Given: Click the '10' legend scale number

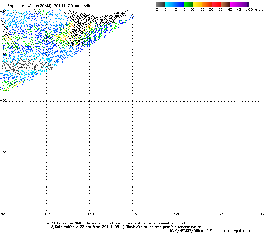Looking at the screenshot, I should (175, 10).
